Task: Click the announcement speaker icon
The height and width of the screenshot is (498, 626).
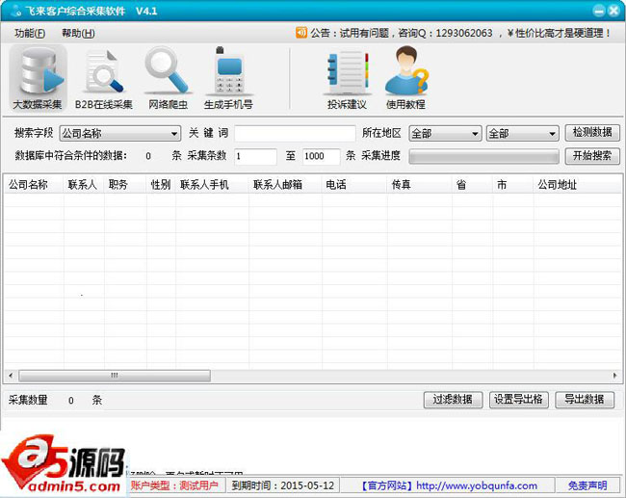Action: (x=301, y=33)
